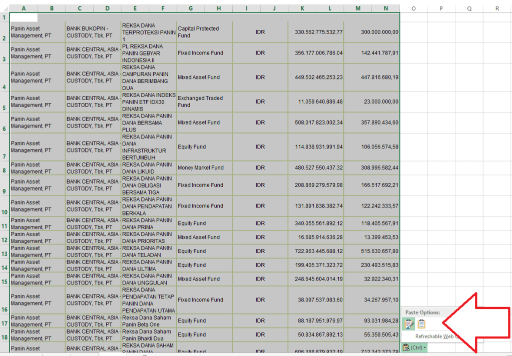Select the Refreshable Web Query option
The height and width of the screenshot is (356, 512).
click(x=434, y=336)
